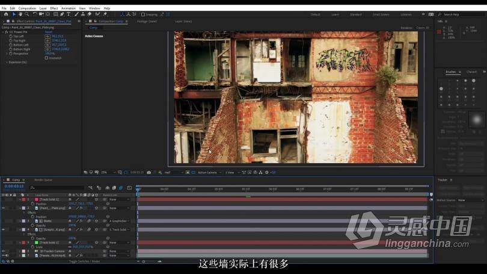The width and height of the screenshot is (487, 274).
Task: Switch to the Learn workspace
Action: pyautogui.click(x=335, y=14)
